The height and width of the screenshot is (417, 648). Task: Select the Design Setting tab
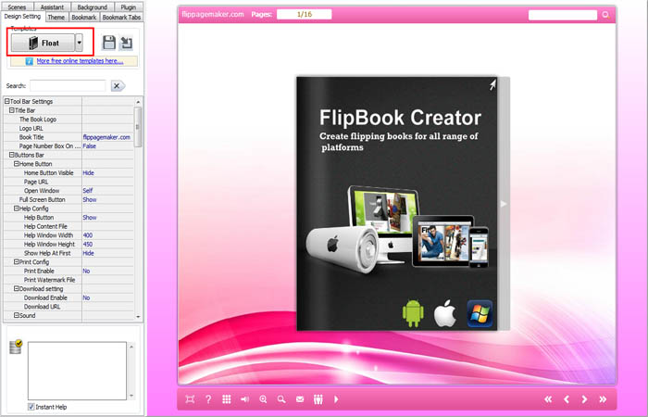point(22,17)
